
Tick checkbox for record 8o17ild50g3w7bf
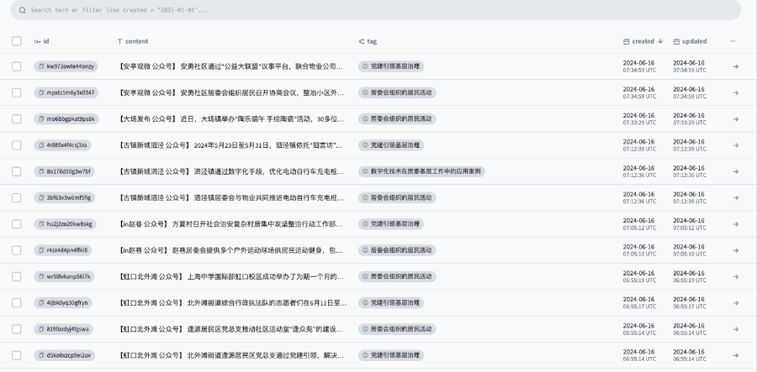(17, 171)
